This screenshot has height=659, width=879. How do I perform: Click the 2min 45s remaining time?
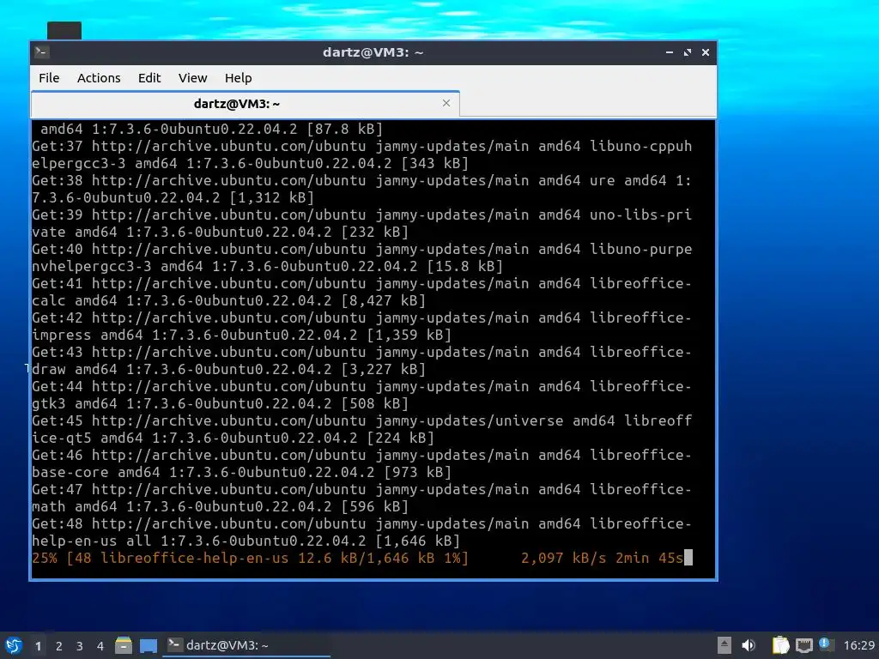click(649, 558)
